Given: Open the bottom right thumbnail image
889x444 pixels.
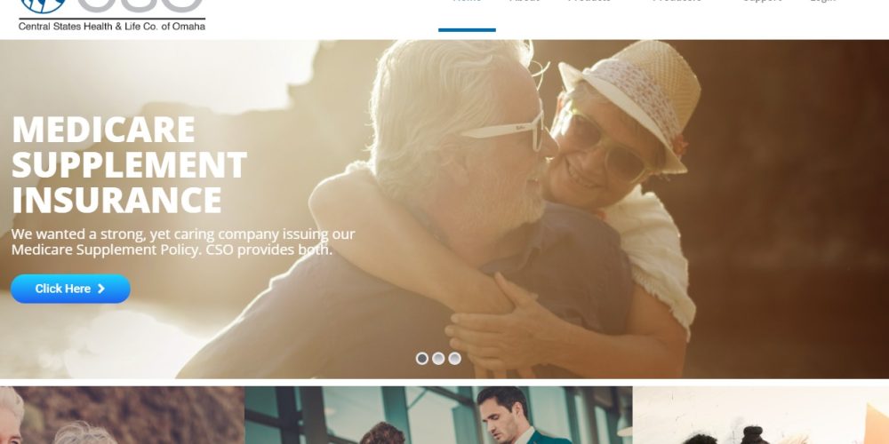Looking at the screenshot, I should [761, 415].
